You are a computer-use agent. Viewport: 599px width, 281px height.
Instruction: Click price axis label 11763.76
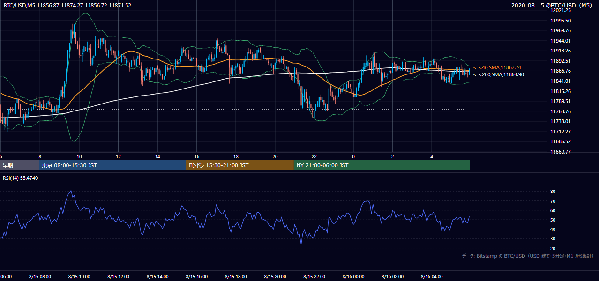click(x=561, y=111)
